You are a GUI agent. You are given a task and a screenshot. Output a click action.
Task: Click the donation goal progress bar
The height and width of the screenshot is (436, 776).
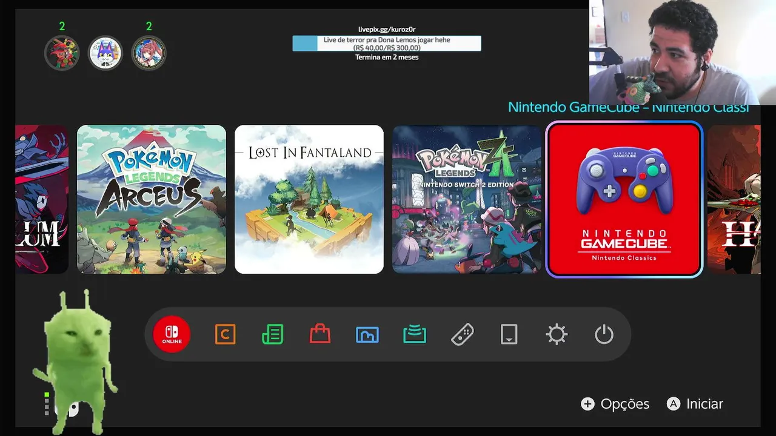point(387,44)
